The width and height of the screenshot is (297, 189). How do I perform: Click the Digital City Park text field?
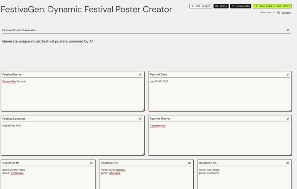tap(72, 138)
